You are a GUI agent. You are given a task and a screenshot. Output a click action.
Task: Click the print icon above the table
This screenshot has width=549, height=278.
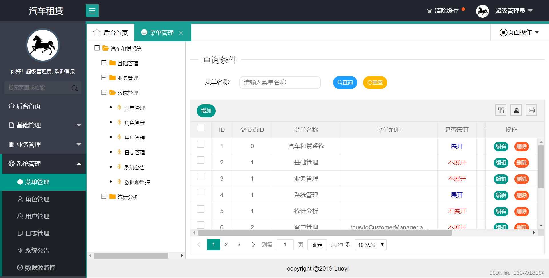point(531,110)
